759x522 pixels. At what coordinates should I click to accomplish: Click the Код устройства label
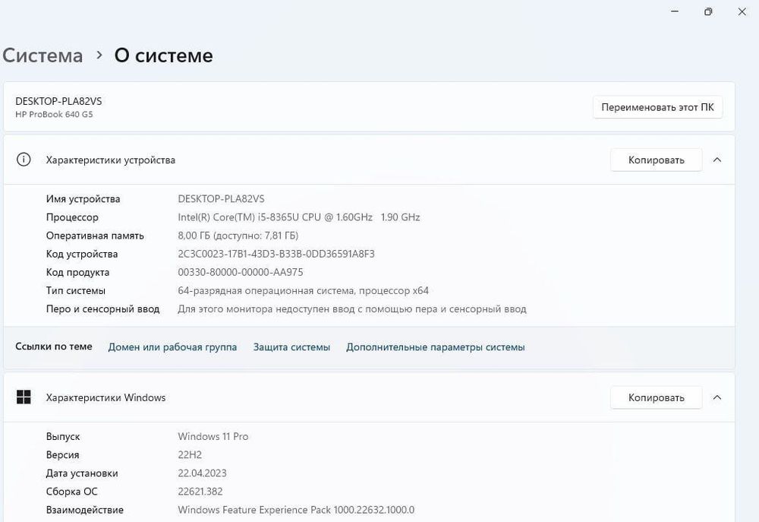pyautogui.click(x=82, y=254)
